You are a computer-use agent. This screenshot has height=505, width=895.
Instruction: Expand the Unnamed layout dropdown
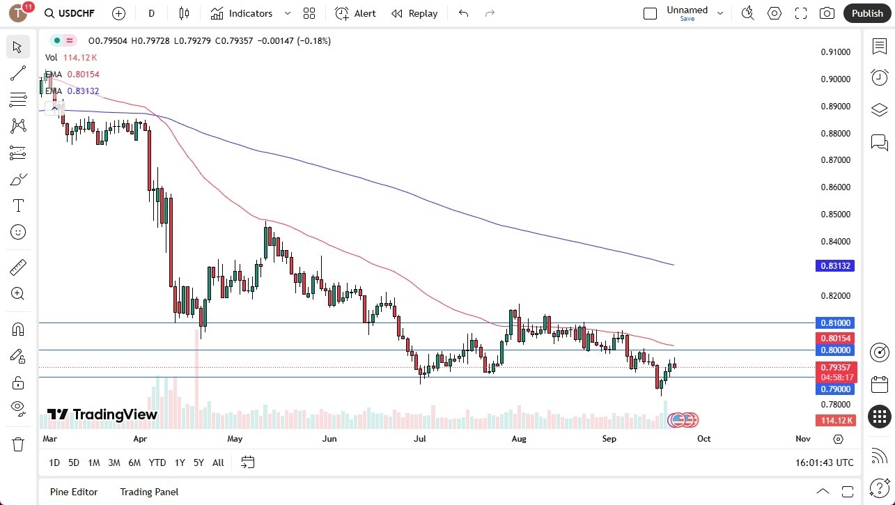point(720,12)
